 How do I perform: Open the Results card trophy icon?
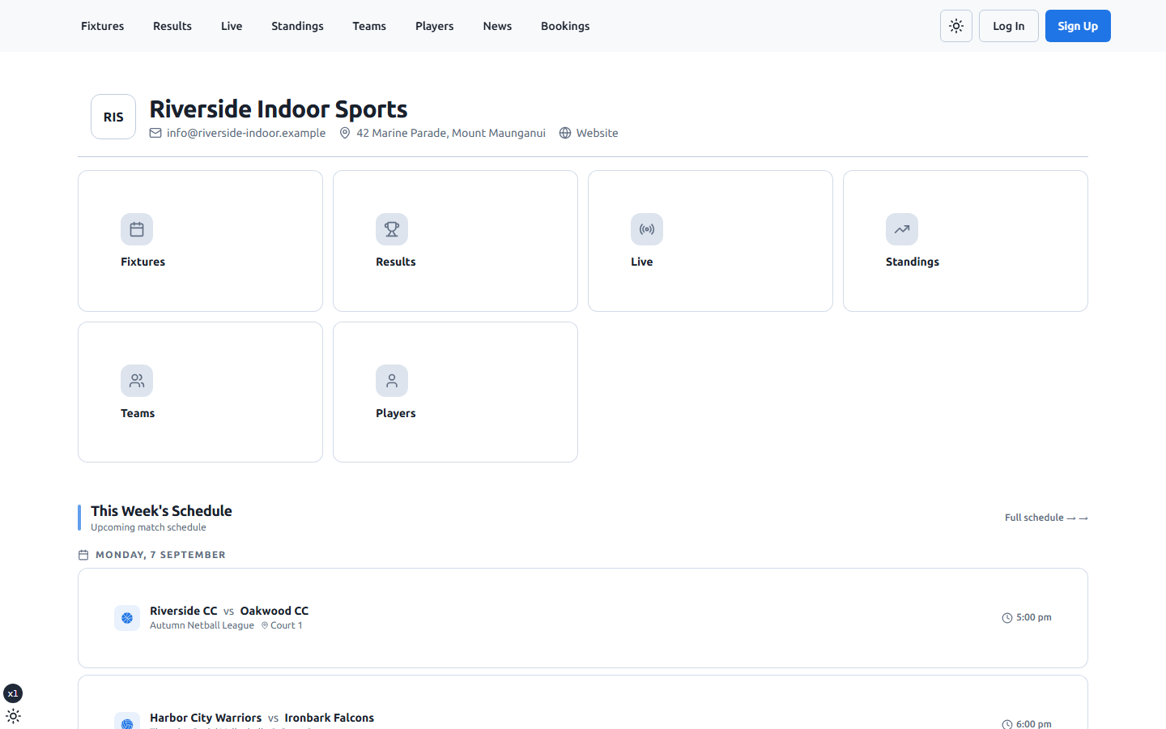tap(392, 229)
